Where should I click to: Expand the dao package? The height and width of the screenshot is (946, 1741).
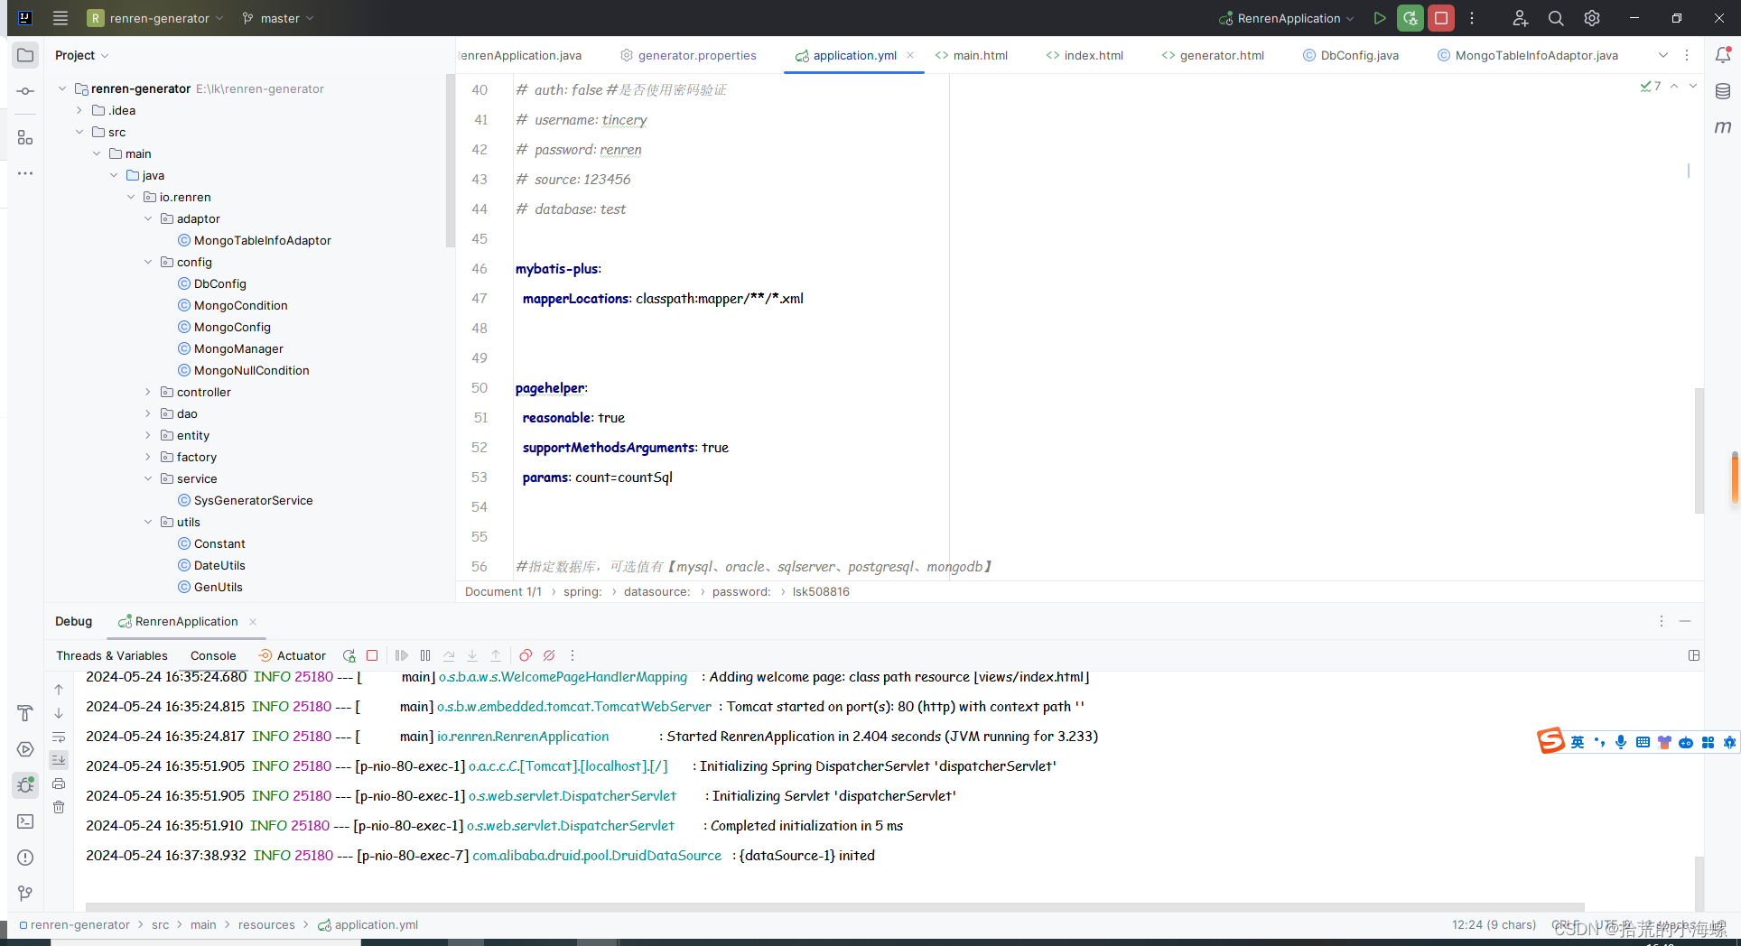point(148,413)
